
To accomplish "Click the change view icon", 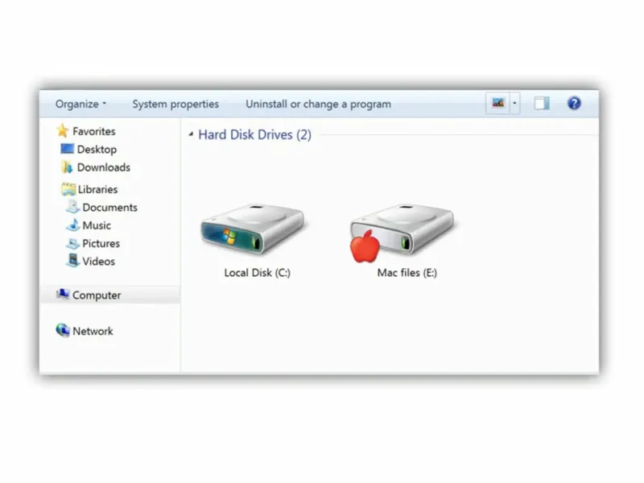I will [x=498, y=103].
